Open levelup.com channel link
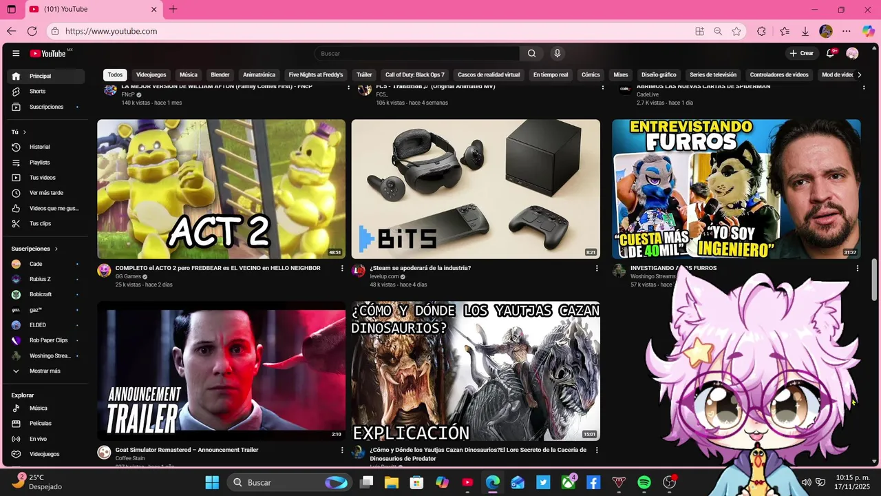 click(x=384, y=276)
